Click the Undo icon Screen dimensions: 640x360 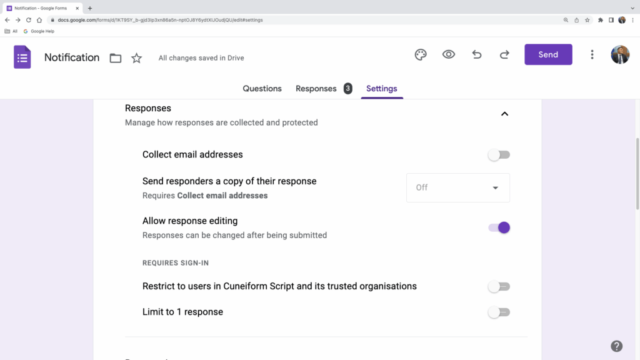pyautogui.click(x=476, y=54)
